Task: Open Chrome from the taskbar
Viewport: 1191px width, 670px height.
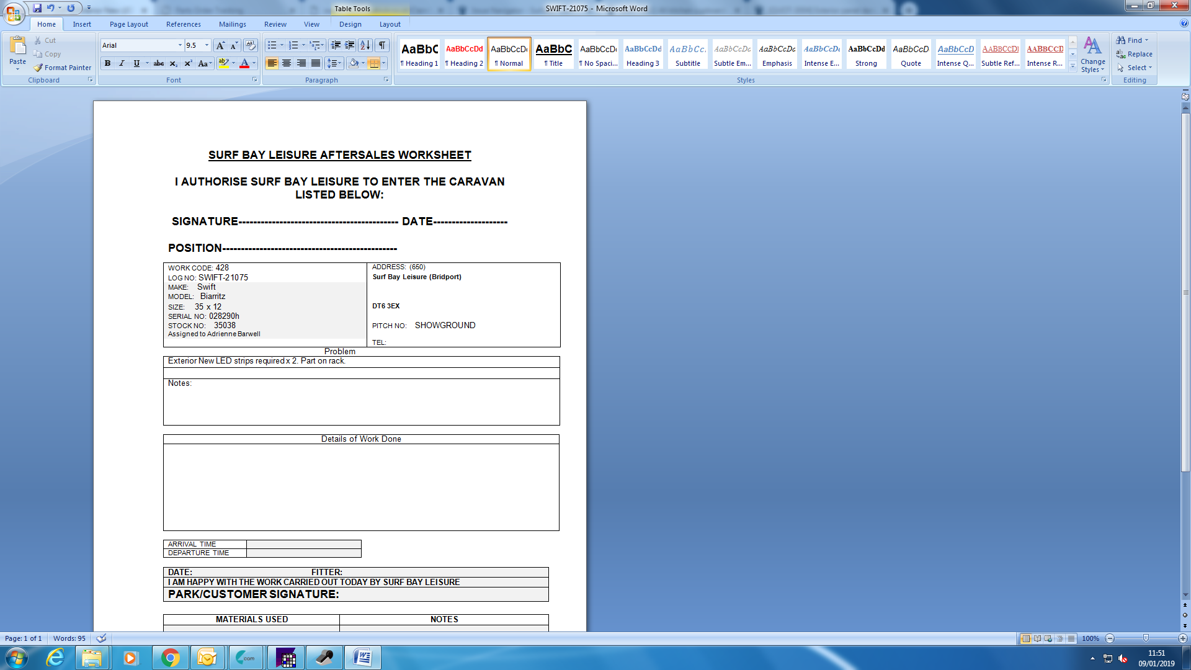Action: 170,658
